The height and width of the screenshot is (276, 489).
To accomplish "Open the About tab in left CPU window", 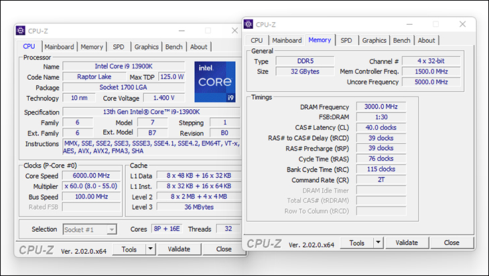I will point(199,47).
